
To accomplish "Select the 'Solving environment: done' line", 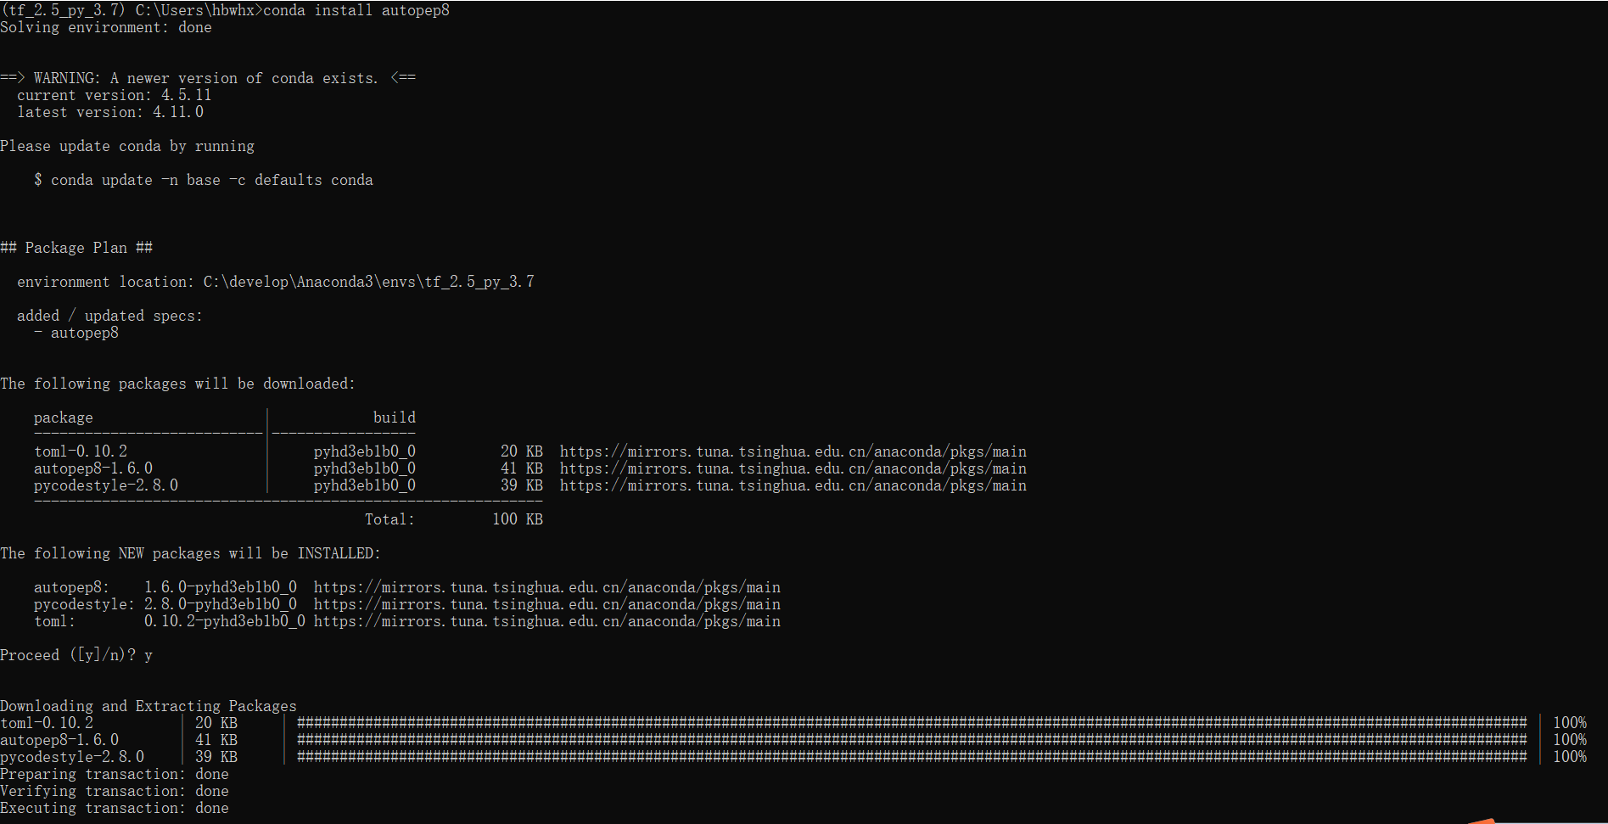I will pyautogui.click(x=106, y=27).
